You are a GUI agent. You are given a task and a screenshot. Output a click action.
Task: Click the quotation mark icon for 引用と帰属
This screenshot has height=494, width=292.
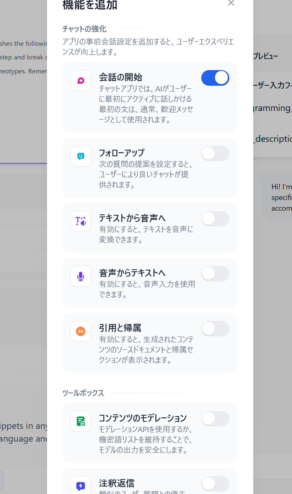coord(80,331)
